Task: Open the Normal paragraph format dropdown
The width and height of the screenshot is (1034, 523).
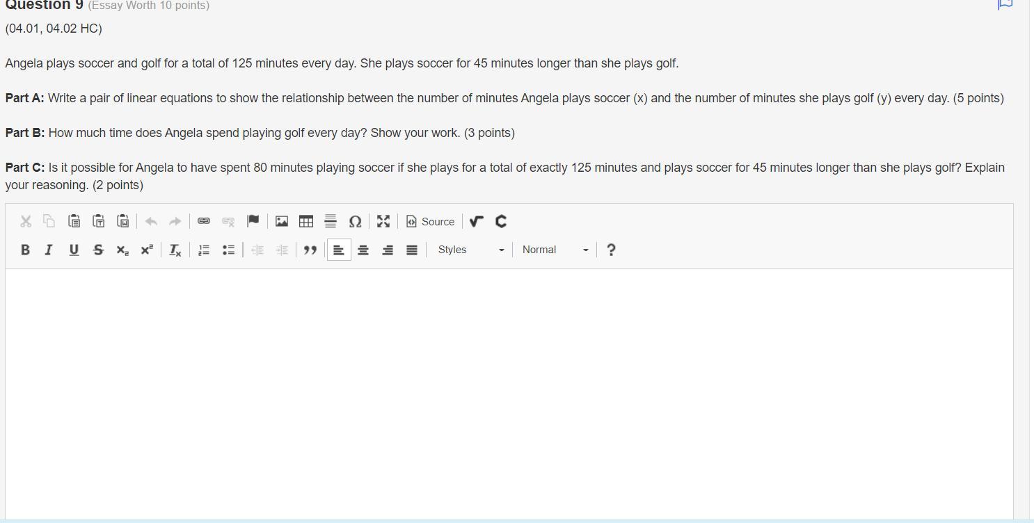Action: 555,250
